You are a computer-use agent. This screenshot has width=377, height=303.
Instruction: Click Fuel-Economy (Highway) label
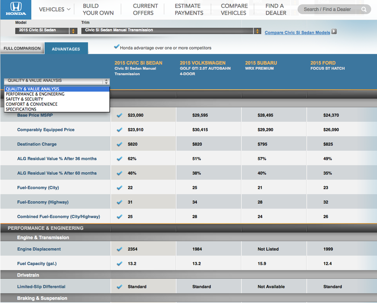coord(43,202)
